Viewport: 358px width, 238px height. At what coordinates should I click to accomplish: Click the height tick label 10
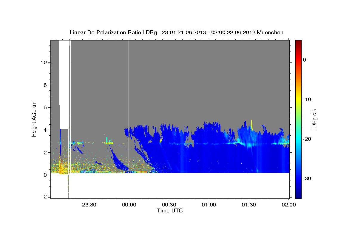pyautogui.click(x=44, y=62)
